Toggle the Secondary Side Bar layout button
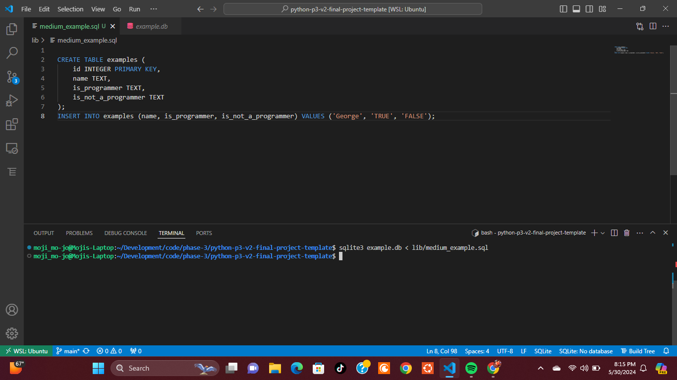This screenshot has height=380, width=677. 589,9
